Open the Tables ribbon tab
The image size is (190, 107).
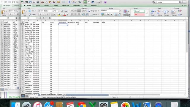coord(46,6)
